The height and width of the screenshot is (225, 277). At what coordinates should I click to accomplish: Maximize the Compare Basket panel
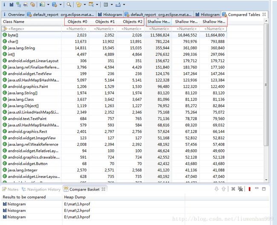click(264, 189)
